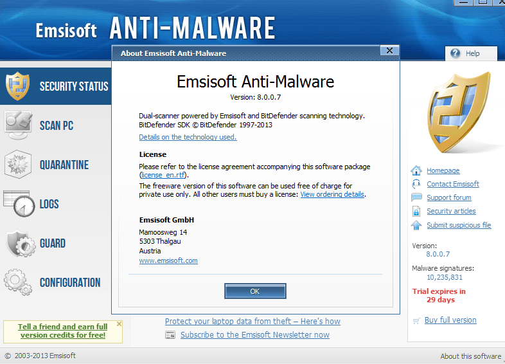
Task: Open the license_en.rtf link
Action: point(163,175)
